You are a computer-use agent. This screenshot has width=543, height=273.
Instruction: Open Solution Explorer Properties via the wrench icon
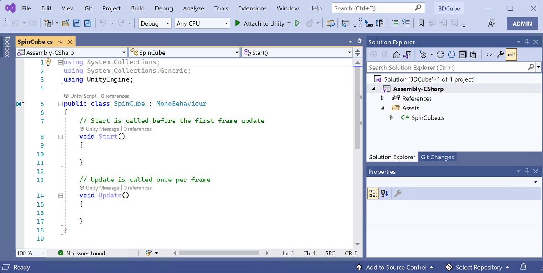[499, 54]
